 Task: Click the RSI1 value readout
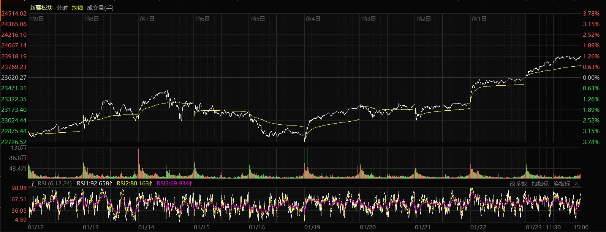pyautogui.click(x=95, y=183)
